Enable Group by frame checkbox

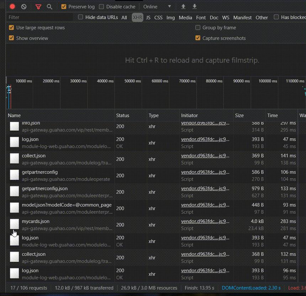tap(198, 27)
